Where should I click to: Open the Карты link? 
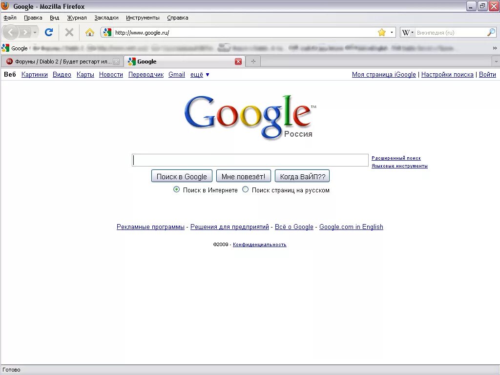[x=85, y=74]
